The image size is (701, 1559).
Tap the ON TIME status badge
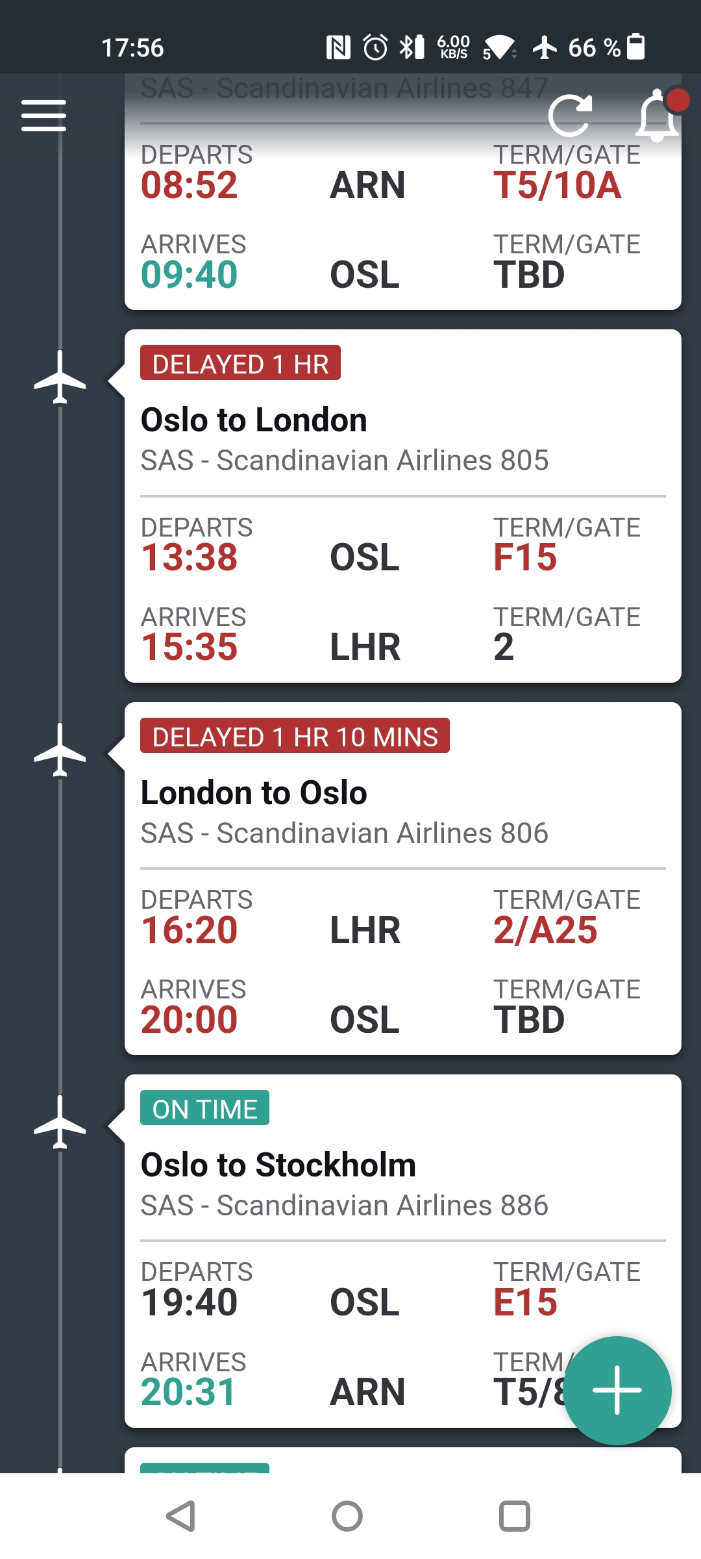click(x=204, y=1108)
